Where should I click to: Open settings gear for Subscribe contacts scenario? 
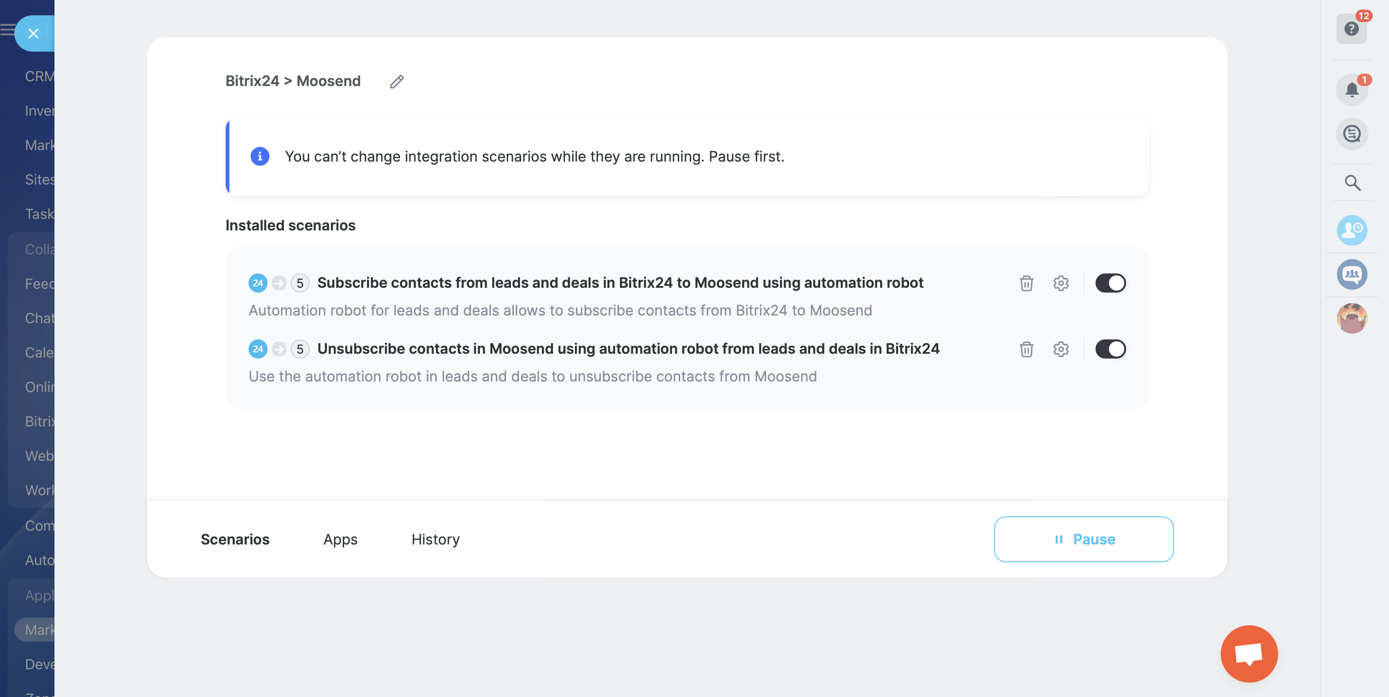1061,283
